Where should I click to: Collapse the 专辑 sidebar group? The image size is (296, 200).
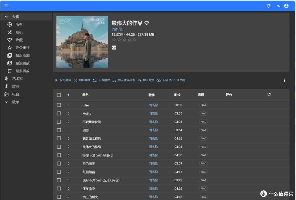pyautogui.click(x=26, y=17)
